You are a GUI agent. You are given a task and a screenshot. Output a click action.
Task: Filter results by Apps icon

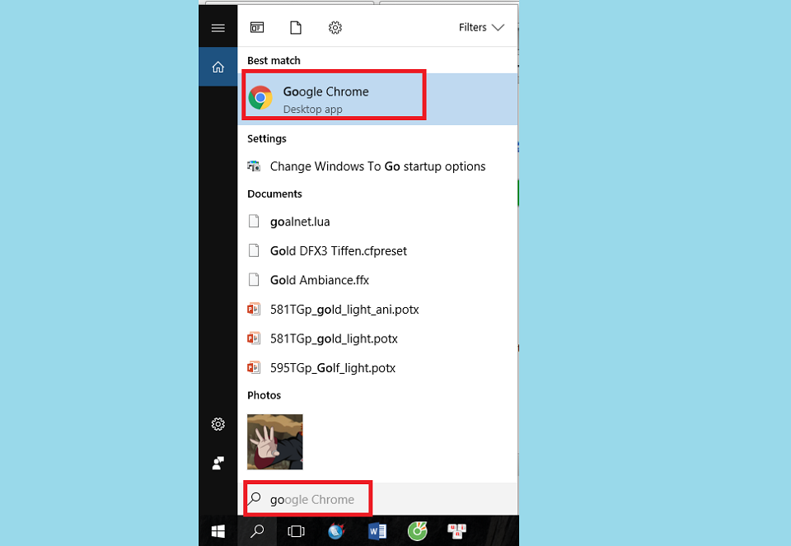pos(257,27)
